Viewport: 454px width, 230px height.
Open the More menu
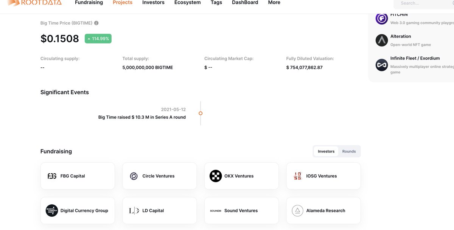(274, 3)
